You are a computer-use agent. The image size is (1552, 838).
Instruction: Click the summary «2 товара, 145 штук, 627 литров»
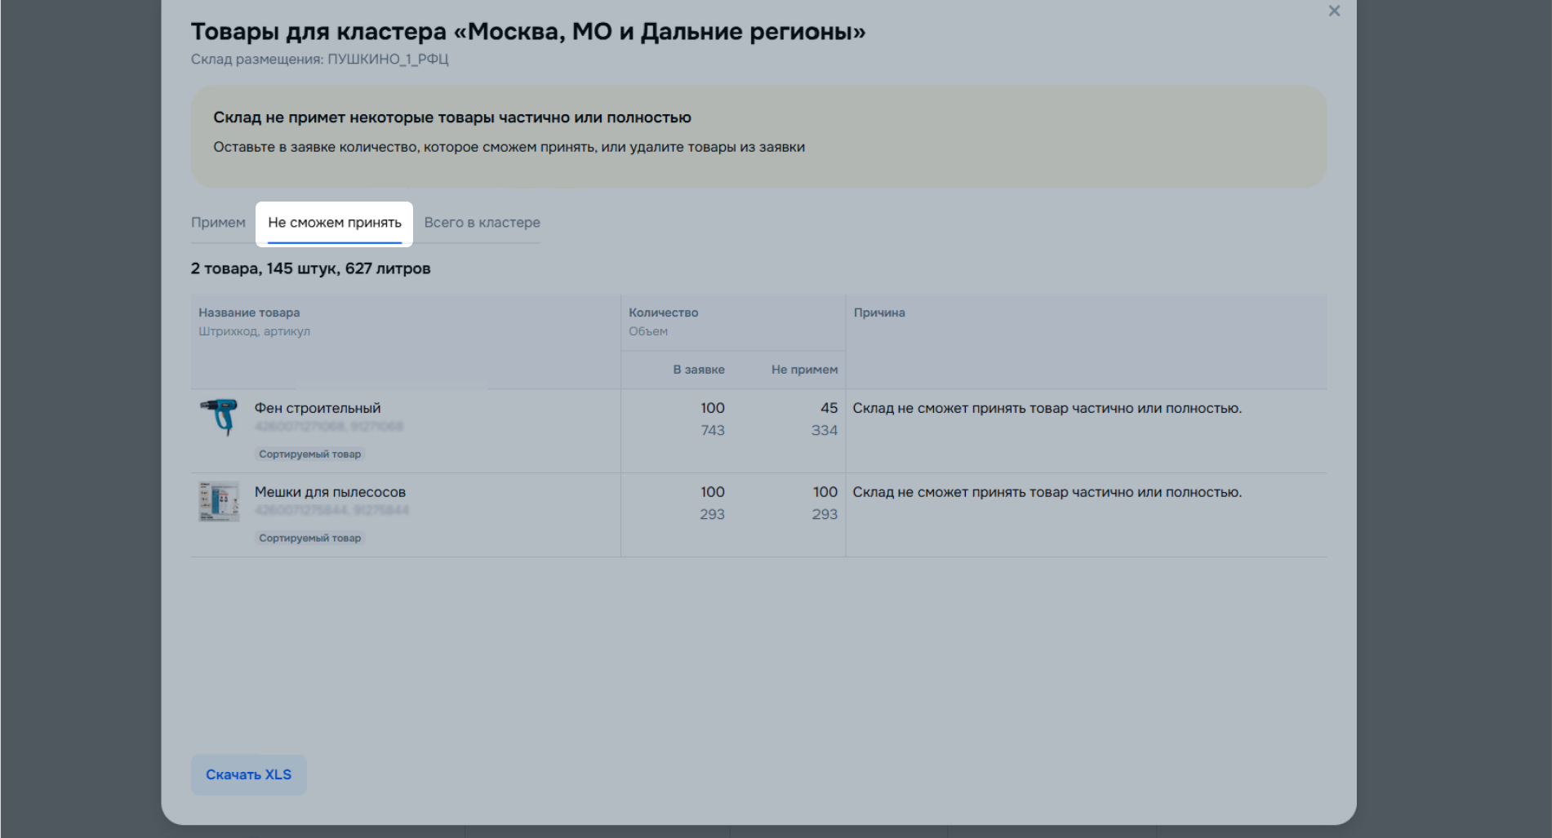tap(310, 268)
